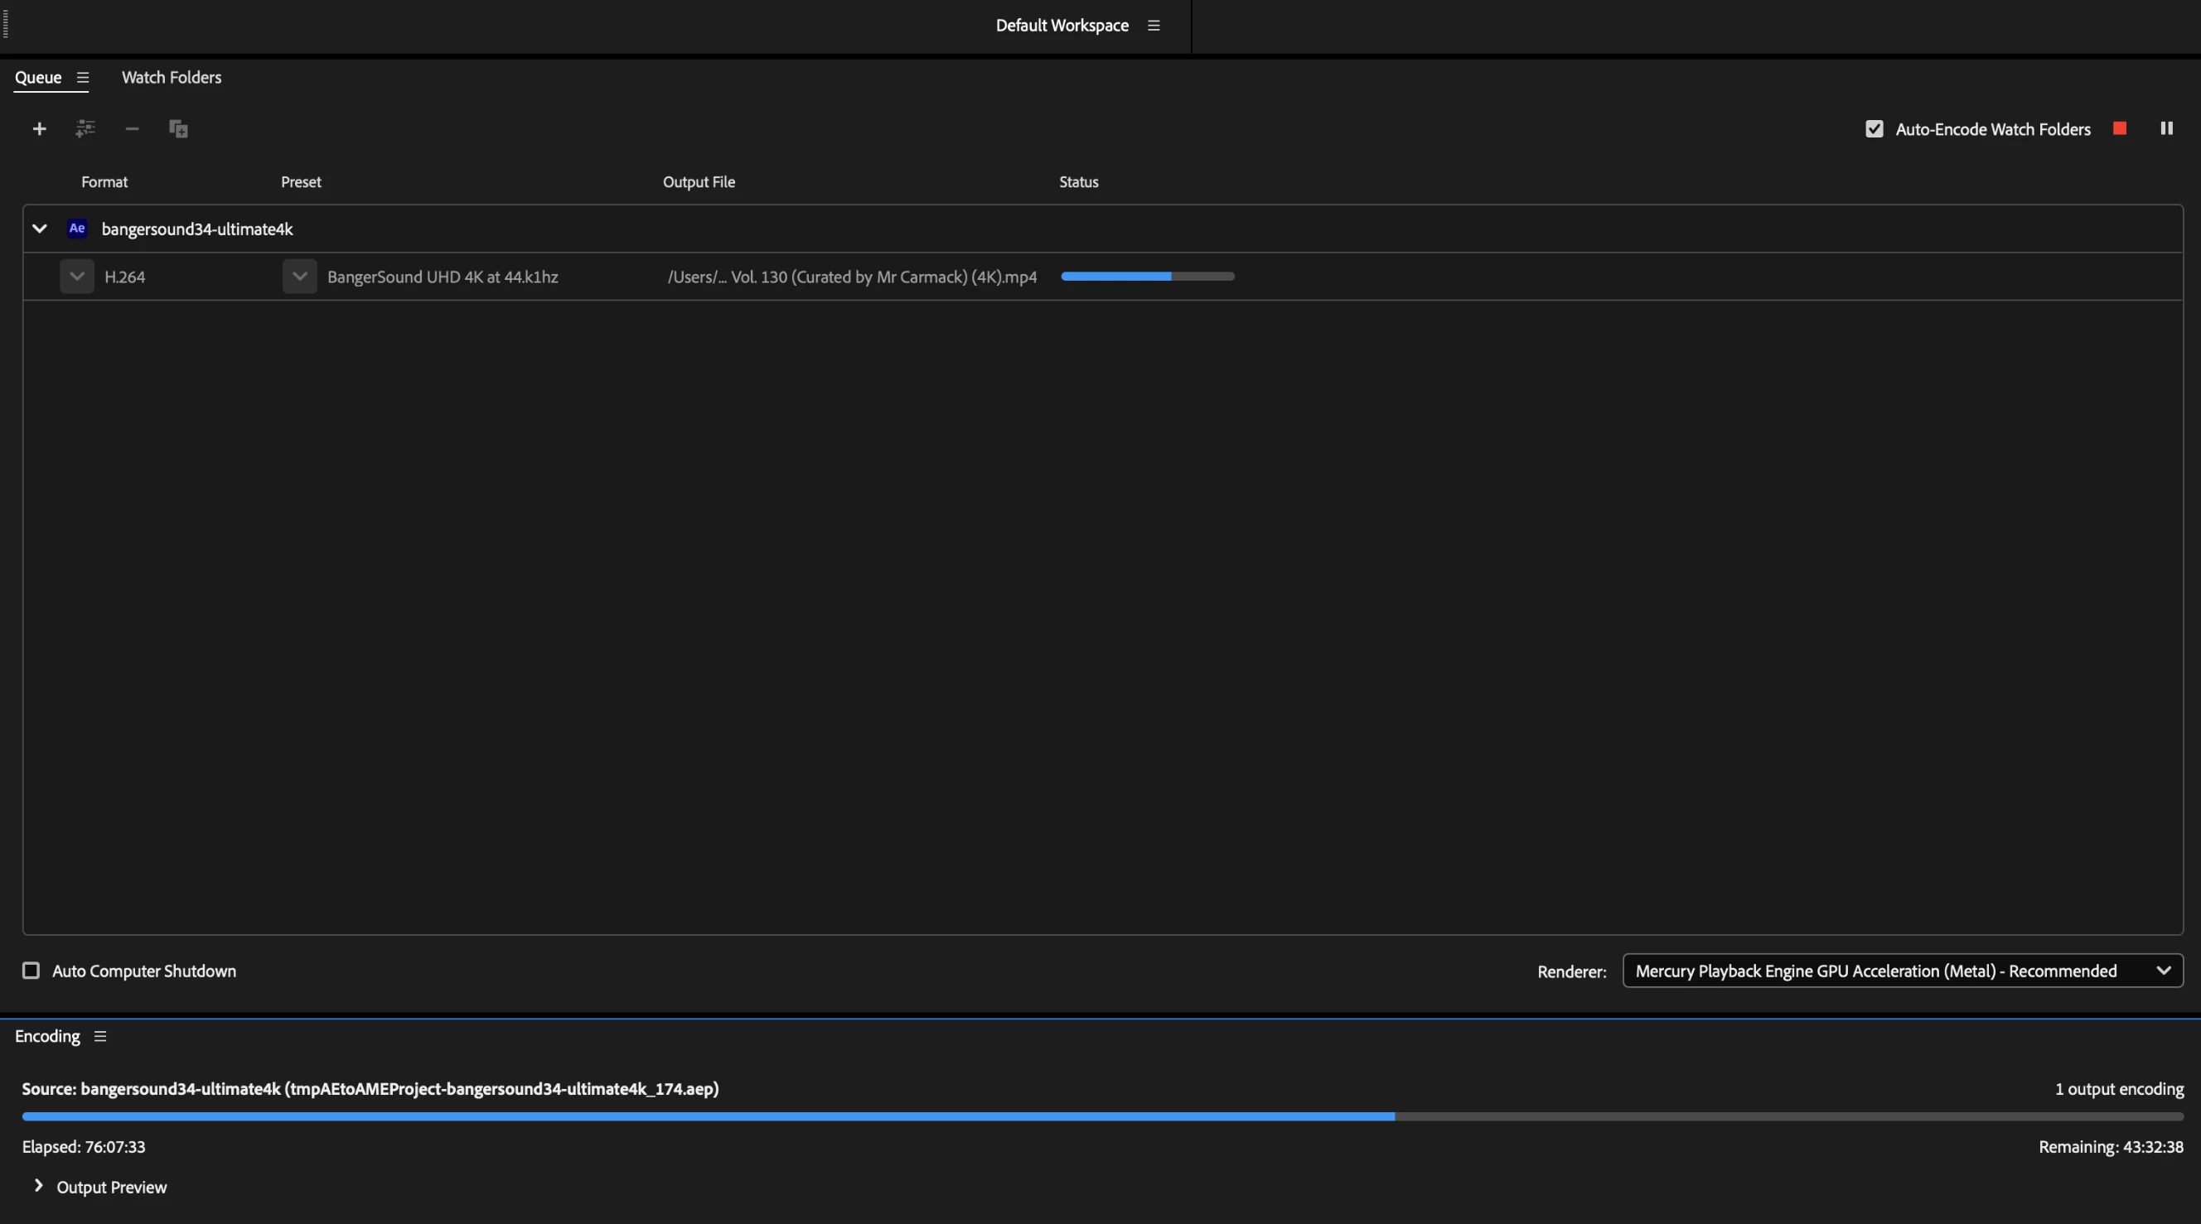The image size is (2201, 1224).
Task: Disable Auto-Encode Watch Folders checkbox
Action: click(x=1874, y=129)
